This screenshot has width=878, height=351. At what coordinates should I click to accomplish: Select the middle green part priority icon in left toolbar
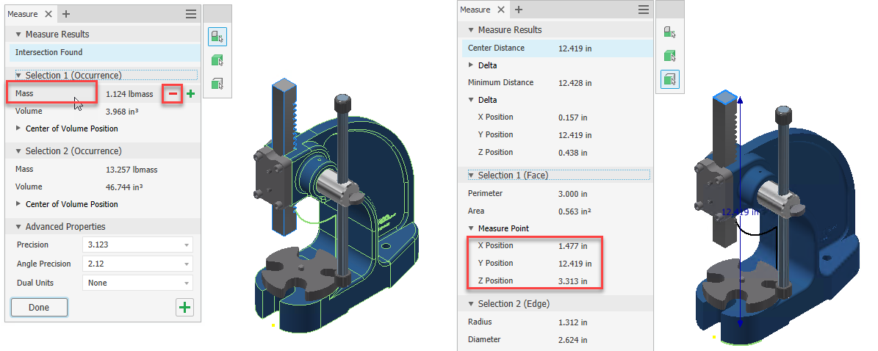(217, 60)
